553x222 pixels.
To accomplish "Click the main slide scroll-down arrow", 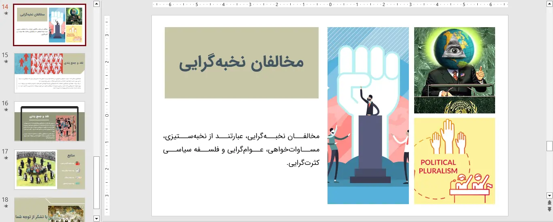I will tap(549, 195).
